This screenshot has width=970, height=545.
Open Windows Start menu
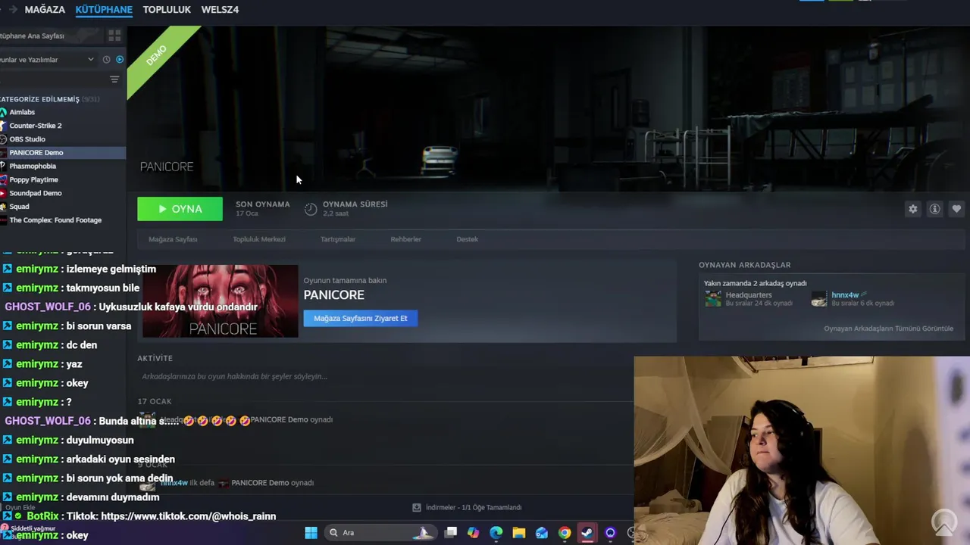point(311,533)
